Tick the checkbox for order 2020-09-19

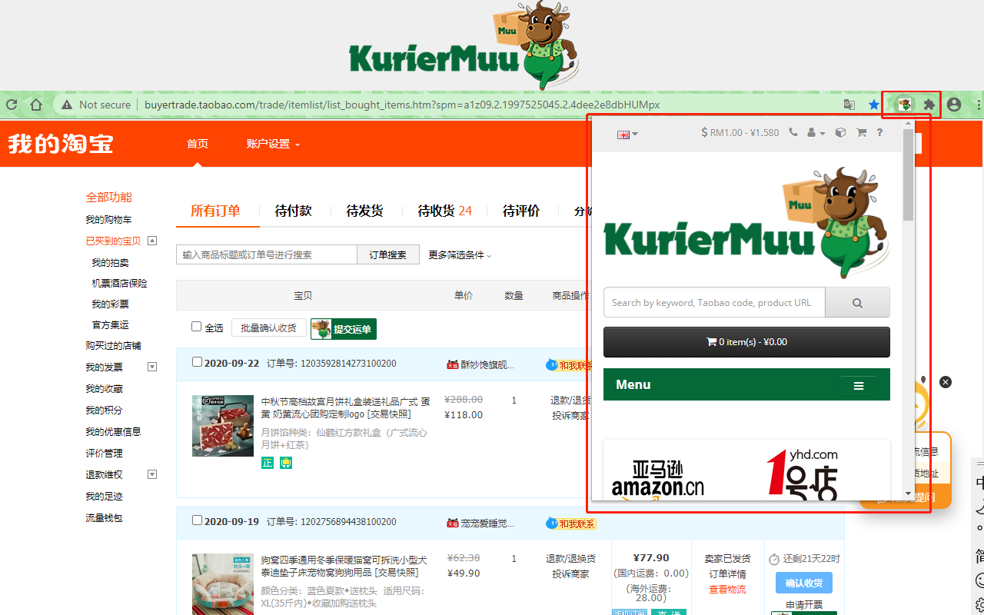pyautogui.click(x=197, y=520)
